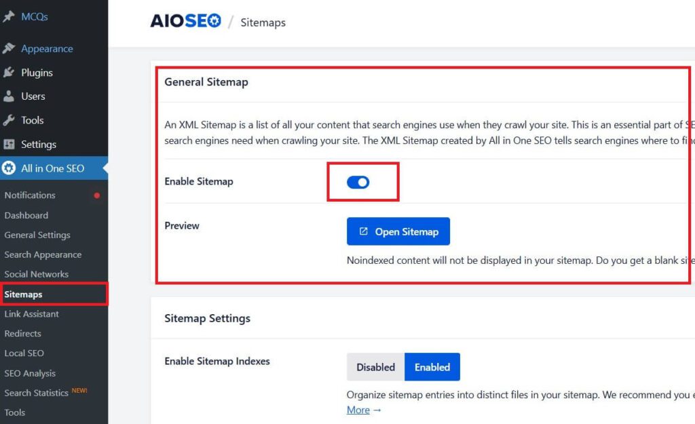This screenshot has width=695, height=424.
Task: Click the Preview label
Action: tap(182, 225)
